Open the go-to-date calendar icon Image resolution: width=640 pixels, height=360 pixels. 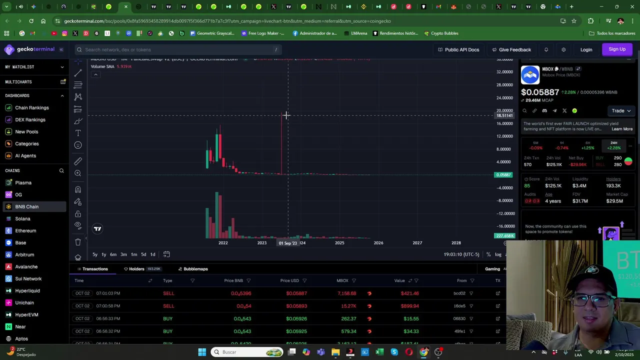(x=166, y=254)
